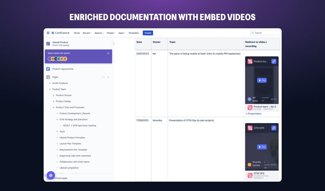Copy link of Product learn video
The width and height of the screenshot is (325, 191).
point(274,61)
